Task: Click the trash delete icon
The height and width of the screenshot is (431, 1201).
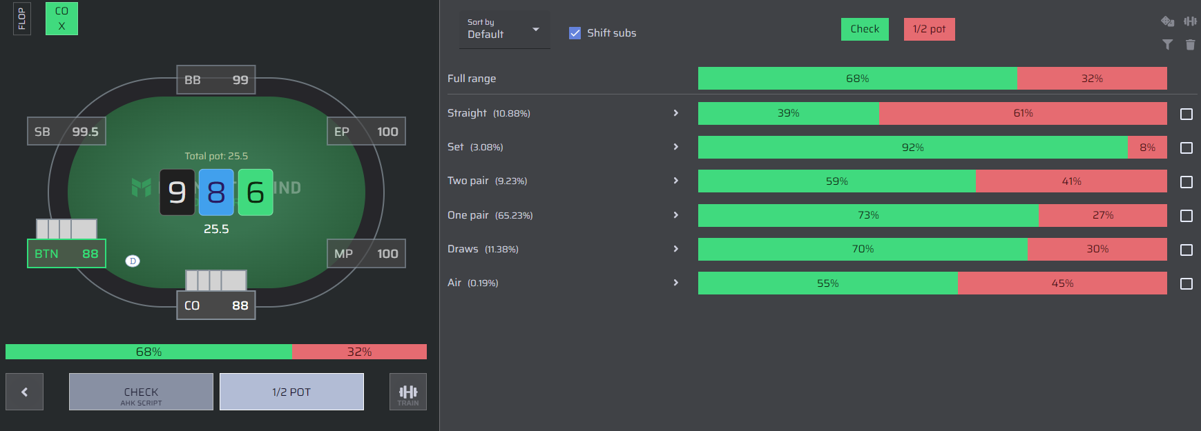Action: (x=1191, y=45)
